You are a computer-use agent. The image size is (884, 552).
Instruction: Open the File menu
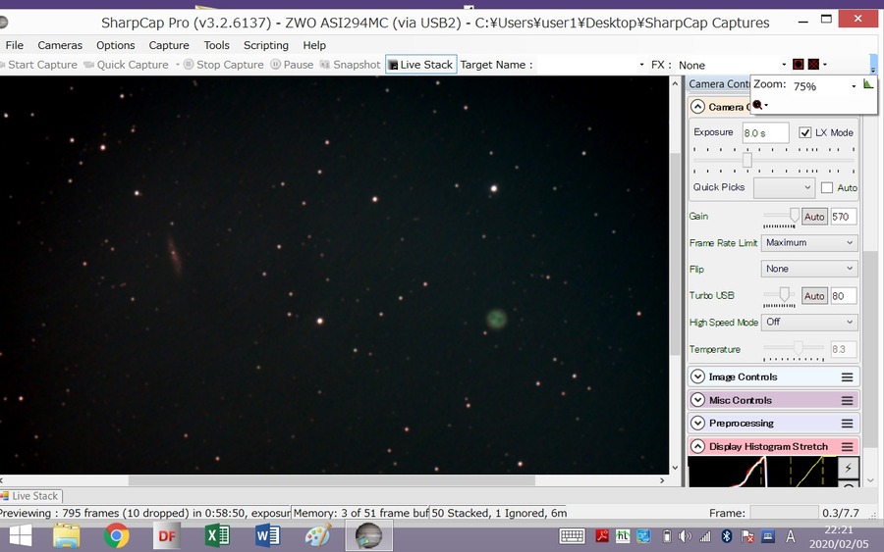[x=14, y=45]
